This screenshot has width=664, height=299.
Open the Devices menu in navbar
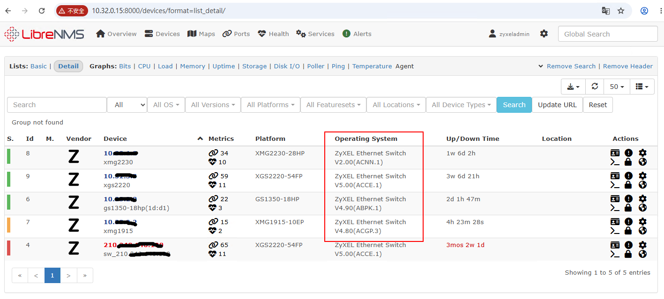click(x=162, y=34)
